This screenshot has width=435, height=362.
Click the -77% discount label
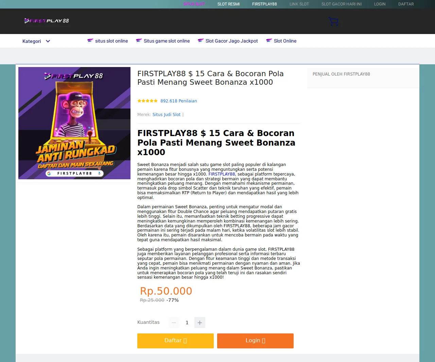[x=173, y=300]
